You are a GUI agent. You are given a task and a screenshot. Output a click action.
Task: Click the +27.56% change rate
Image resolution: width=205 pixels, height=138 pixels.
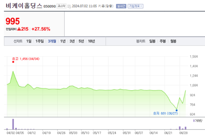[41, 29]
